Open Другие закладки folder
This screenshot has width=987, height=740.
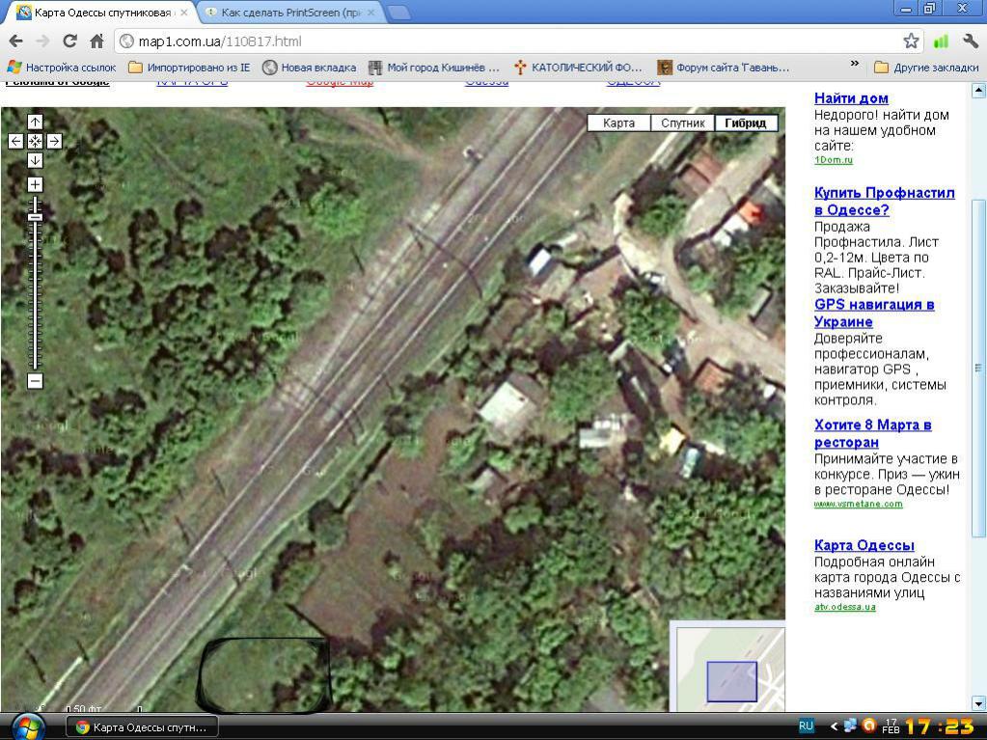point(926,68)
